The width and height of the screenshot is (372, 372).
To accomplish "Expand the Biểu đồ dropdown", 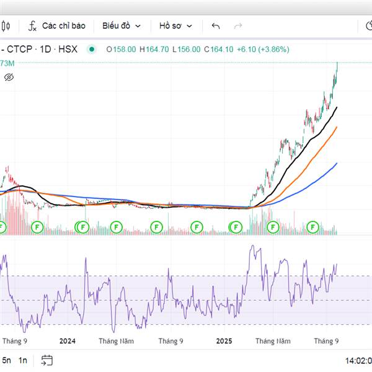I will pos(122,26).
